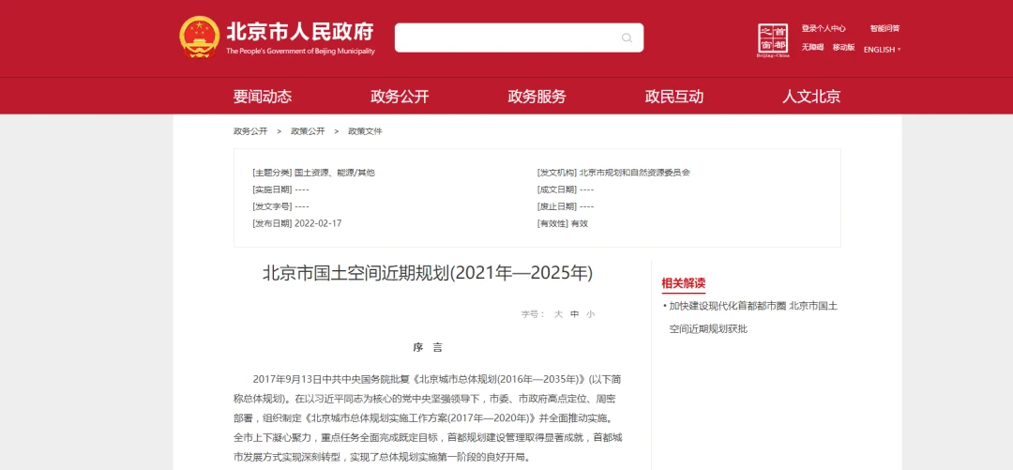Enable 无障碍 accessibility mode
The image size is (1013, 470).
pos(812,48)
